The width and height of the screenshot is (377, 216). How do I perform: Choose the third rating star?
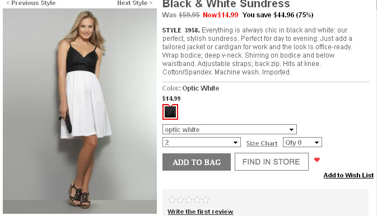[189, 200]
